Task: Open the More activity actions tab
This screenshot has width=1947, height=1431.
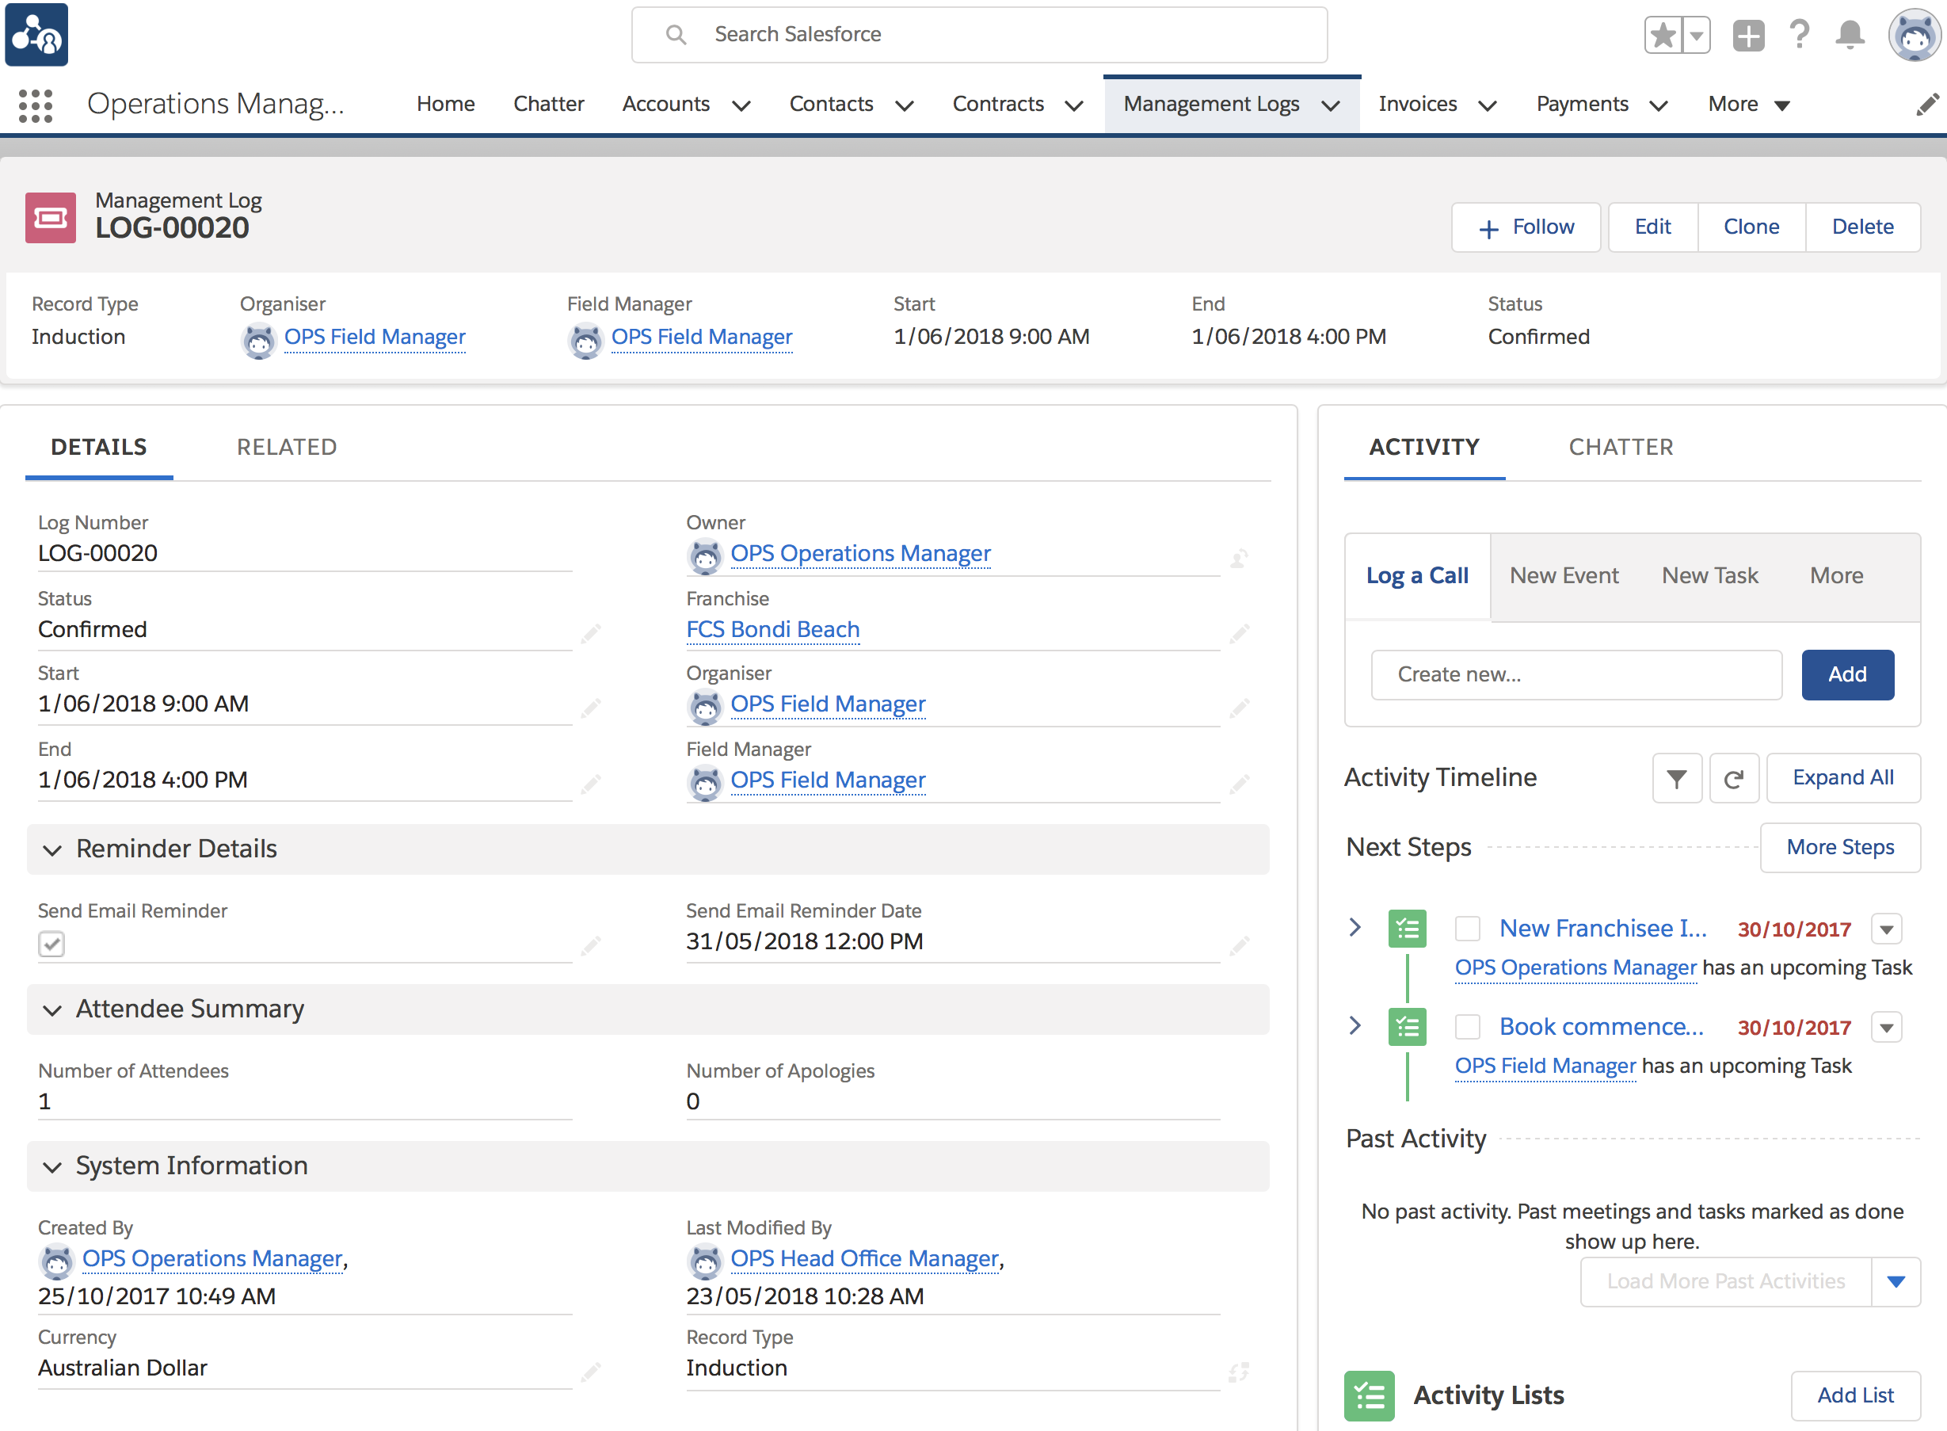Action: pos(1836,575)
